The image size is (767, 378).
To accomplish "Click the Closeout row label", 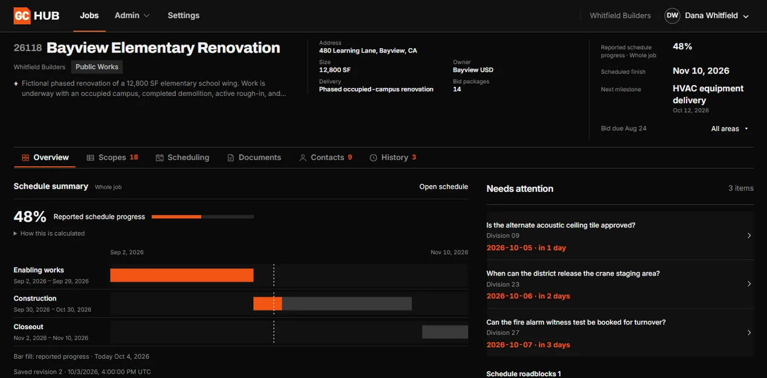I will click(x=28, y=327).
